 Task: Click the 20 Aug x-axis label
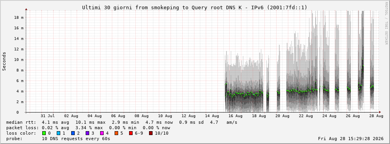coord(282,116)
